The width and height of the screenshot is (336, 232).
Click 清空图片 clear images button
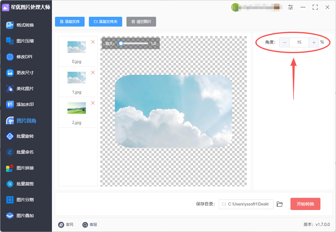[x=141, y=22]
